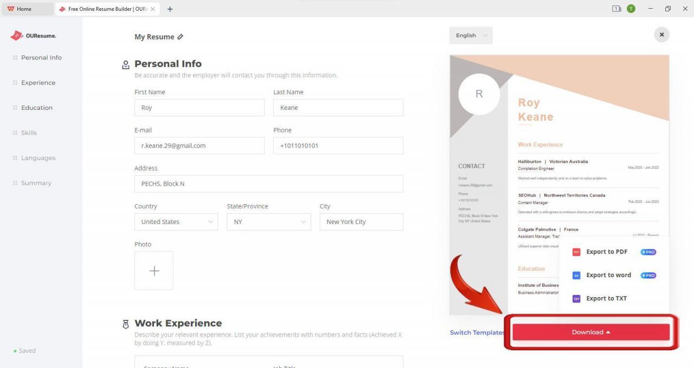The width and height of the screenshot is (694, 368).
Task: Click the PRO badge beside Export to word
Action: [648, 275]
